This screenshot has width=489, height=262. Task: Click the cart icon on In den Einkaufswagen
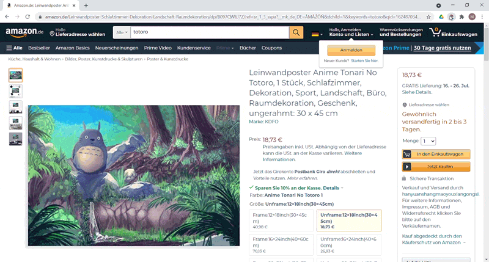tap(406, 155)
